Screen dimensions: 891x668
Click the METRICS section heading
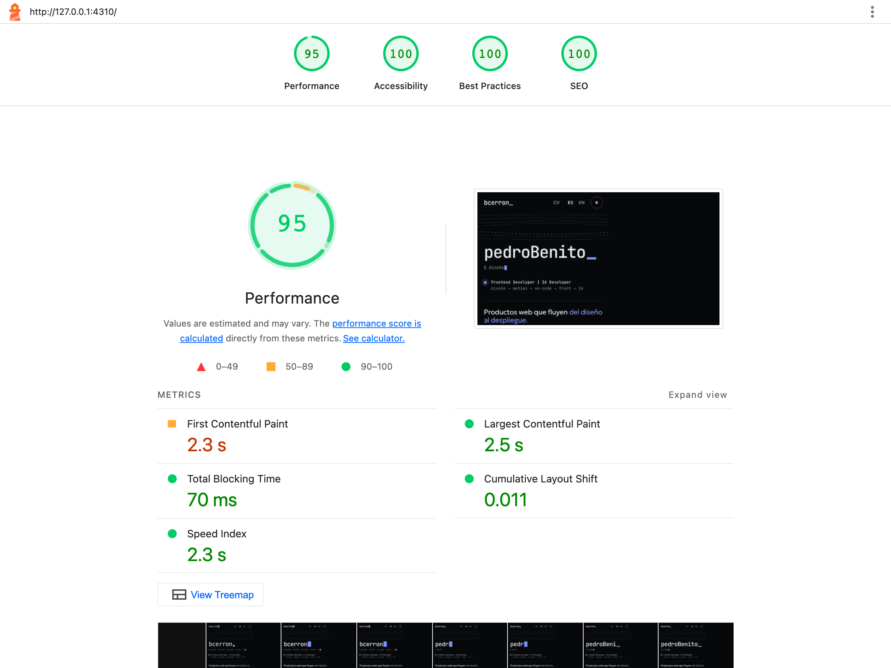click(179, 394)
